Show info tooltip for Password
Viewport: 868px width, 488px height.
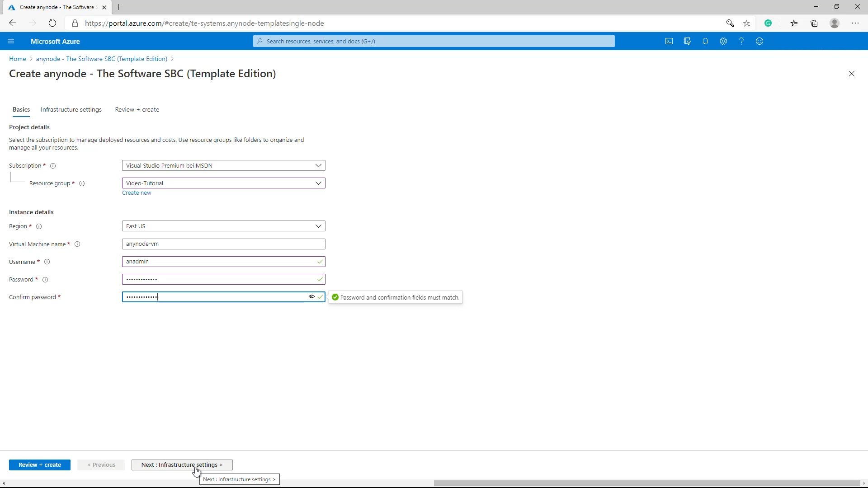tap(45, 280)
